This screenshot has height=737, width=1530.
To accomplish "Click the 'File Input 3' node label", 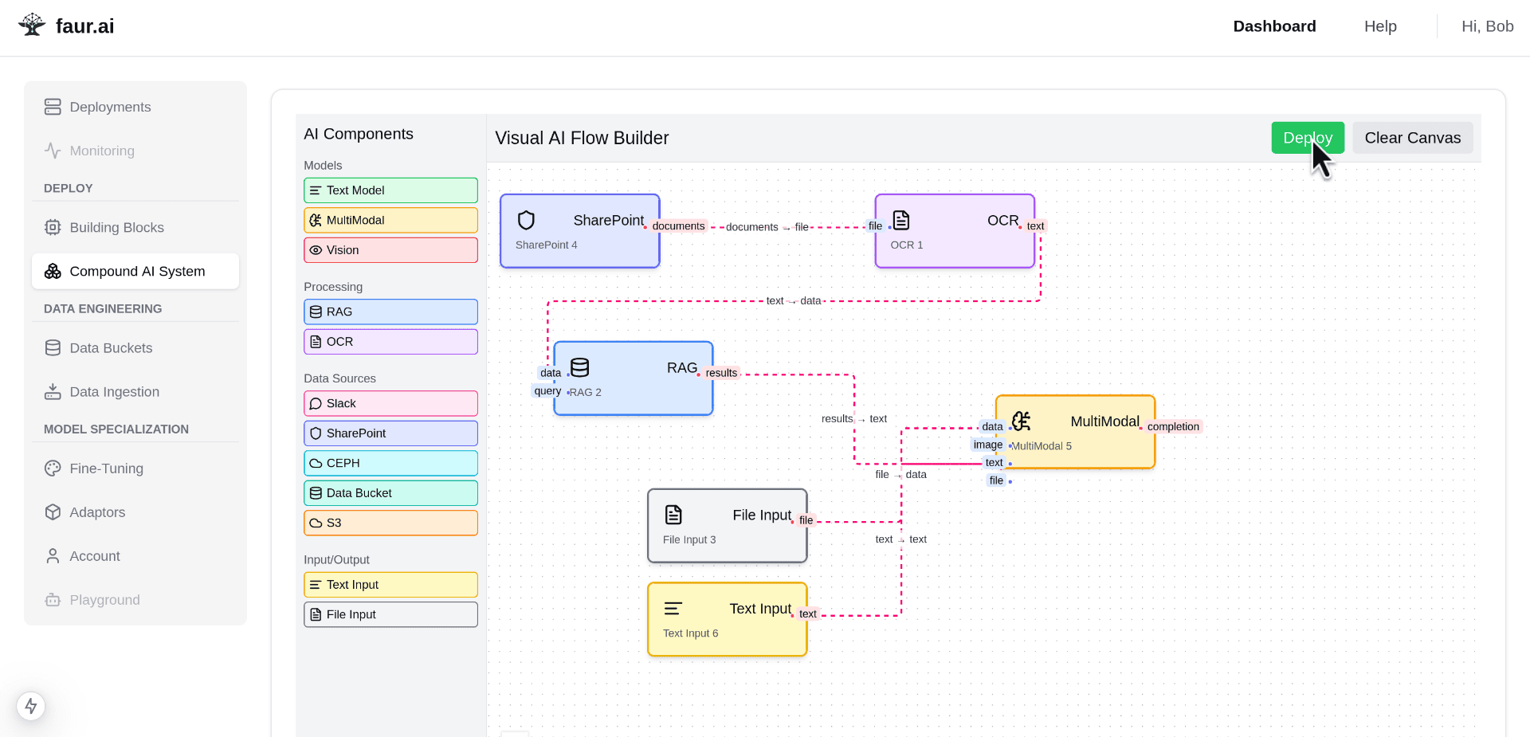I will coord(689,539).
